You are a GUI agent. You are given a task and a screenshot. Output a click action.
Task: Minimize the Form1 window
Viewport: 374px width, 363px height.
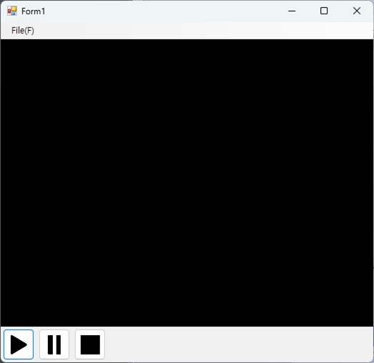[292, 11]
